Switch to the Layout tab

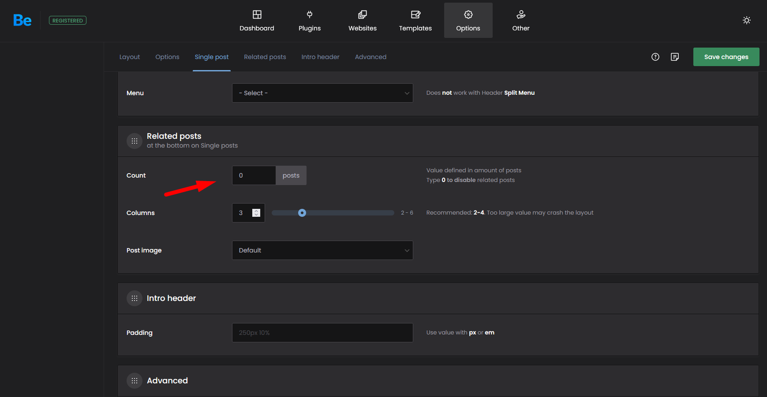(130, 57)
